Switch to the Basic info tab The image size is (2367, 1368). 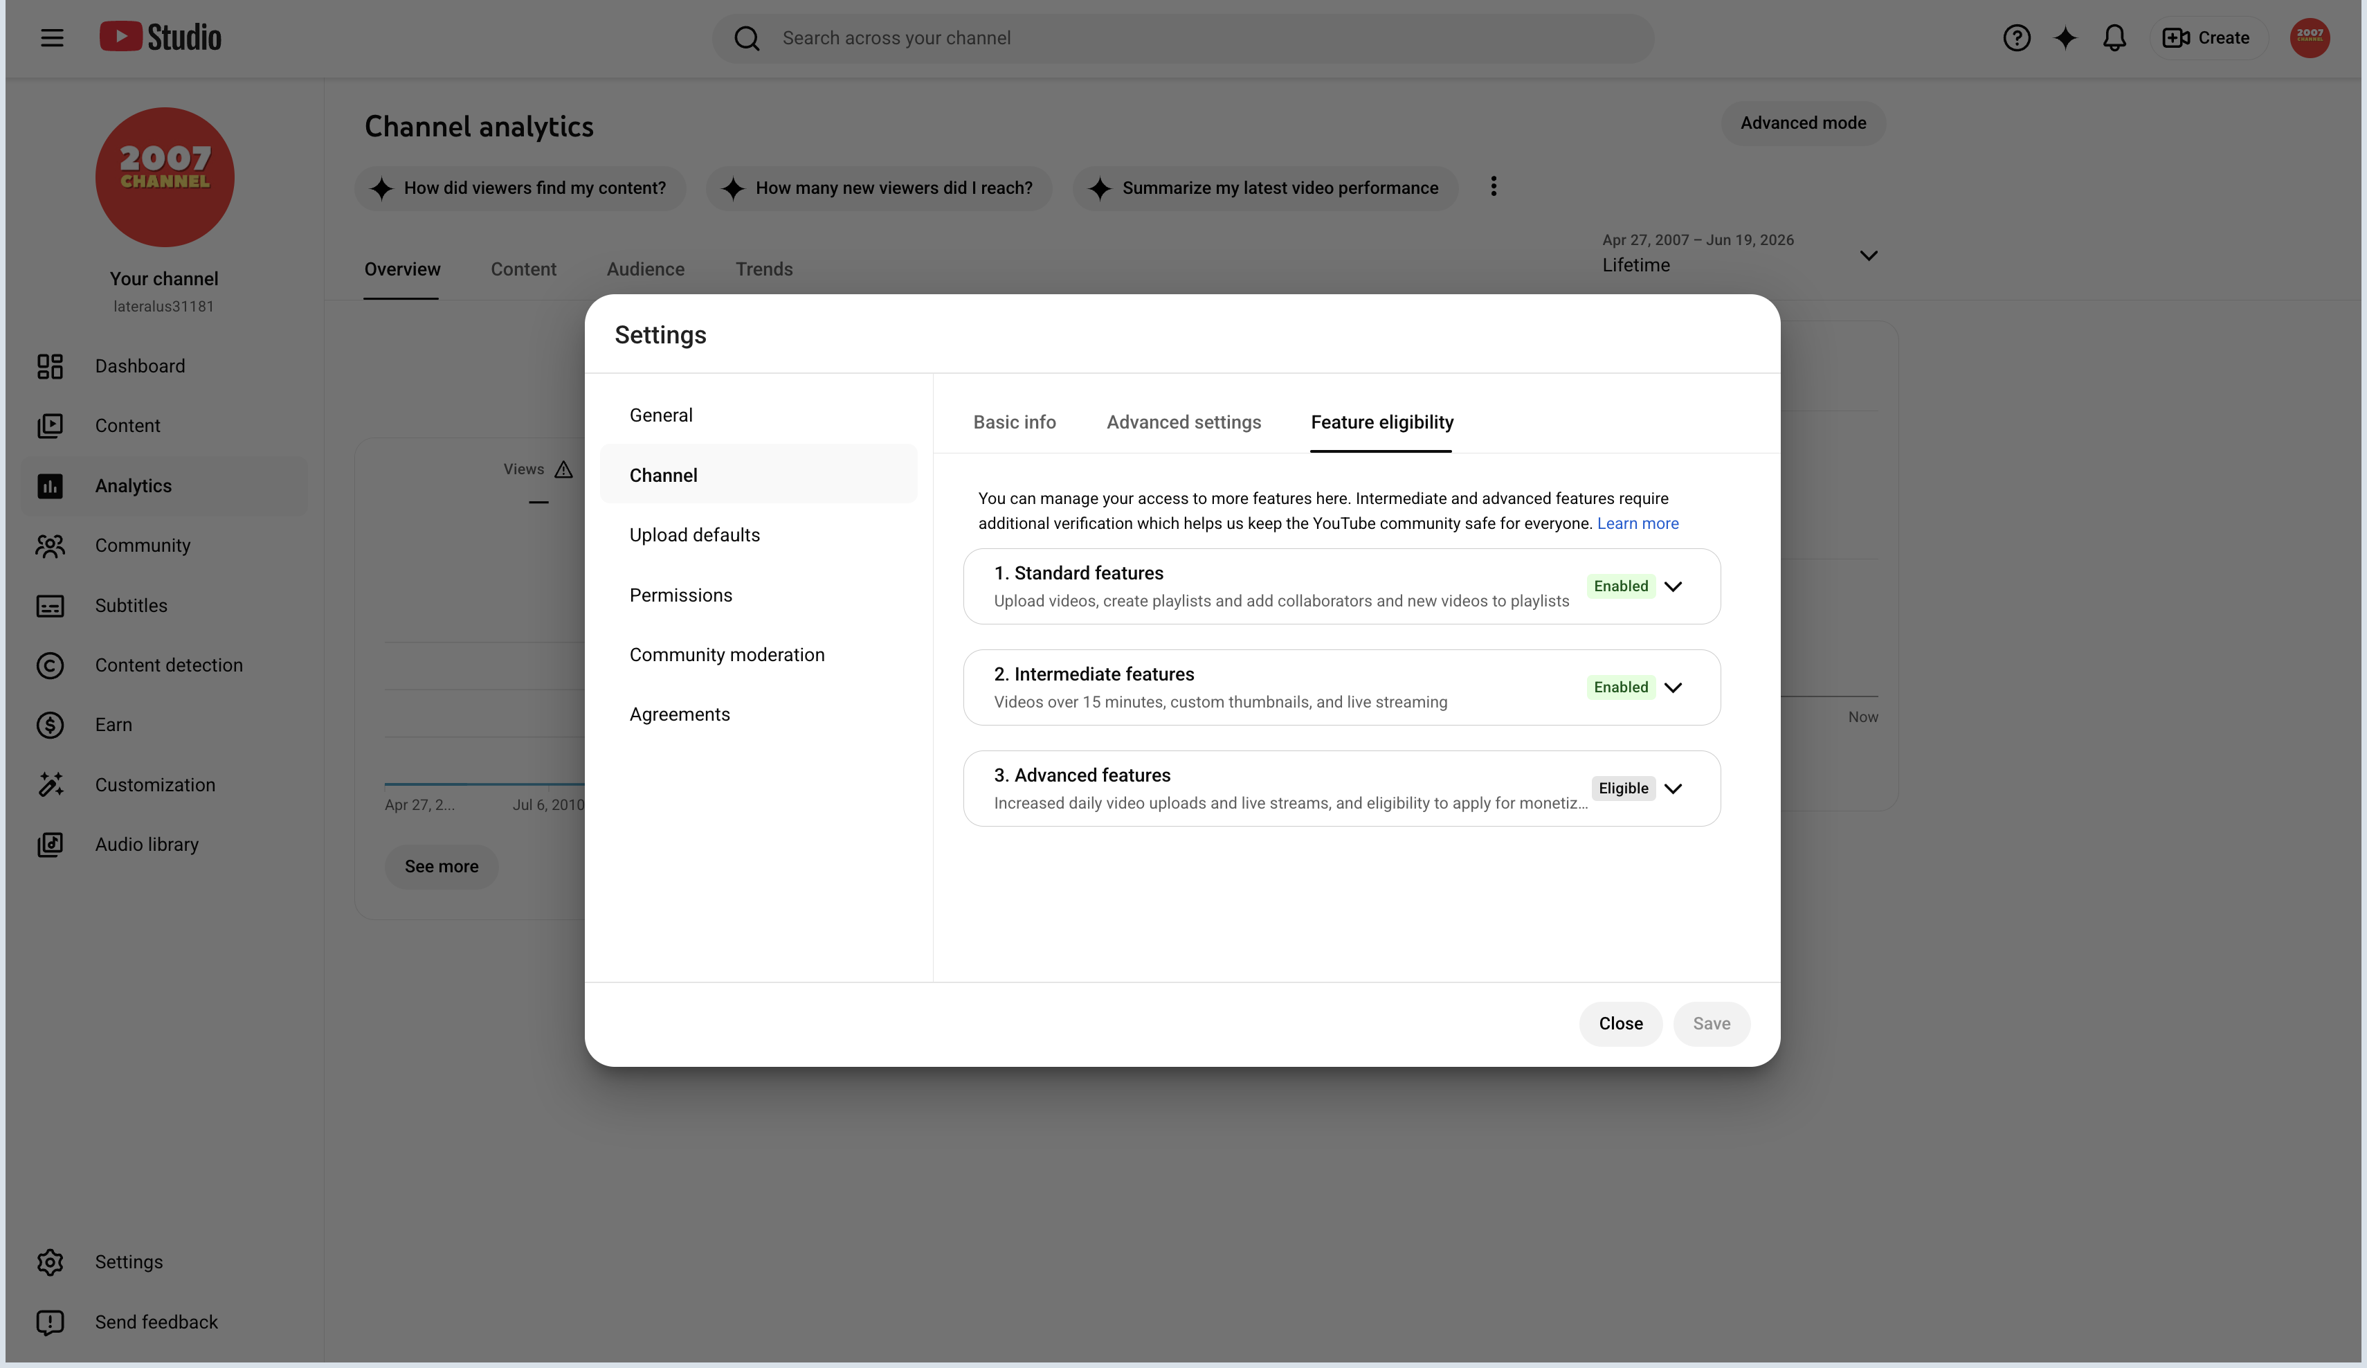pyautogui.click(x=1015, y=423)
